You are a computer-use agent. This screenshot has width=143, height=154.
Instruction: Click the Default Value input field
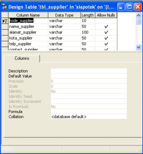tap(89, 76)
